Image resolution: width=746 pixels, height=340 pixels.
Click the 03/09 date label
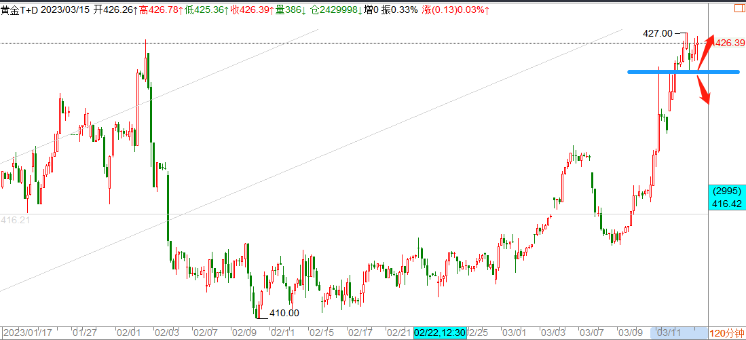coord(630,333)
